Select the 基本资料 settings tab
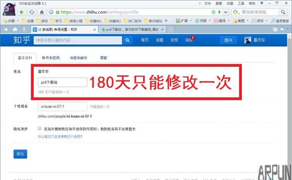 25,58
